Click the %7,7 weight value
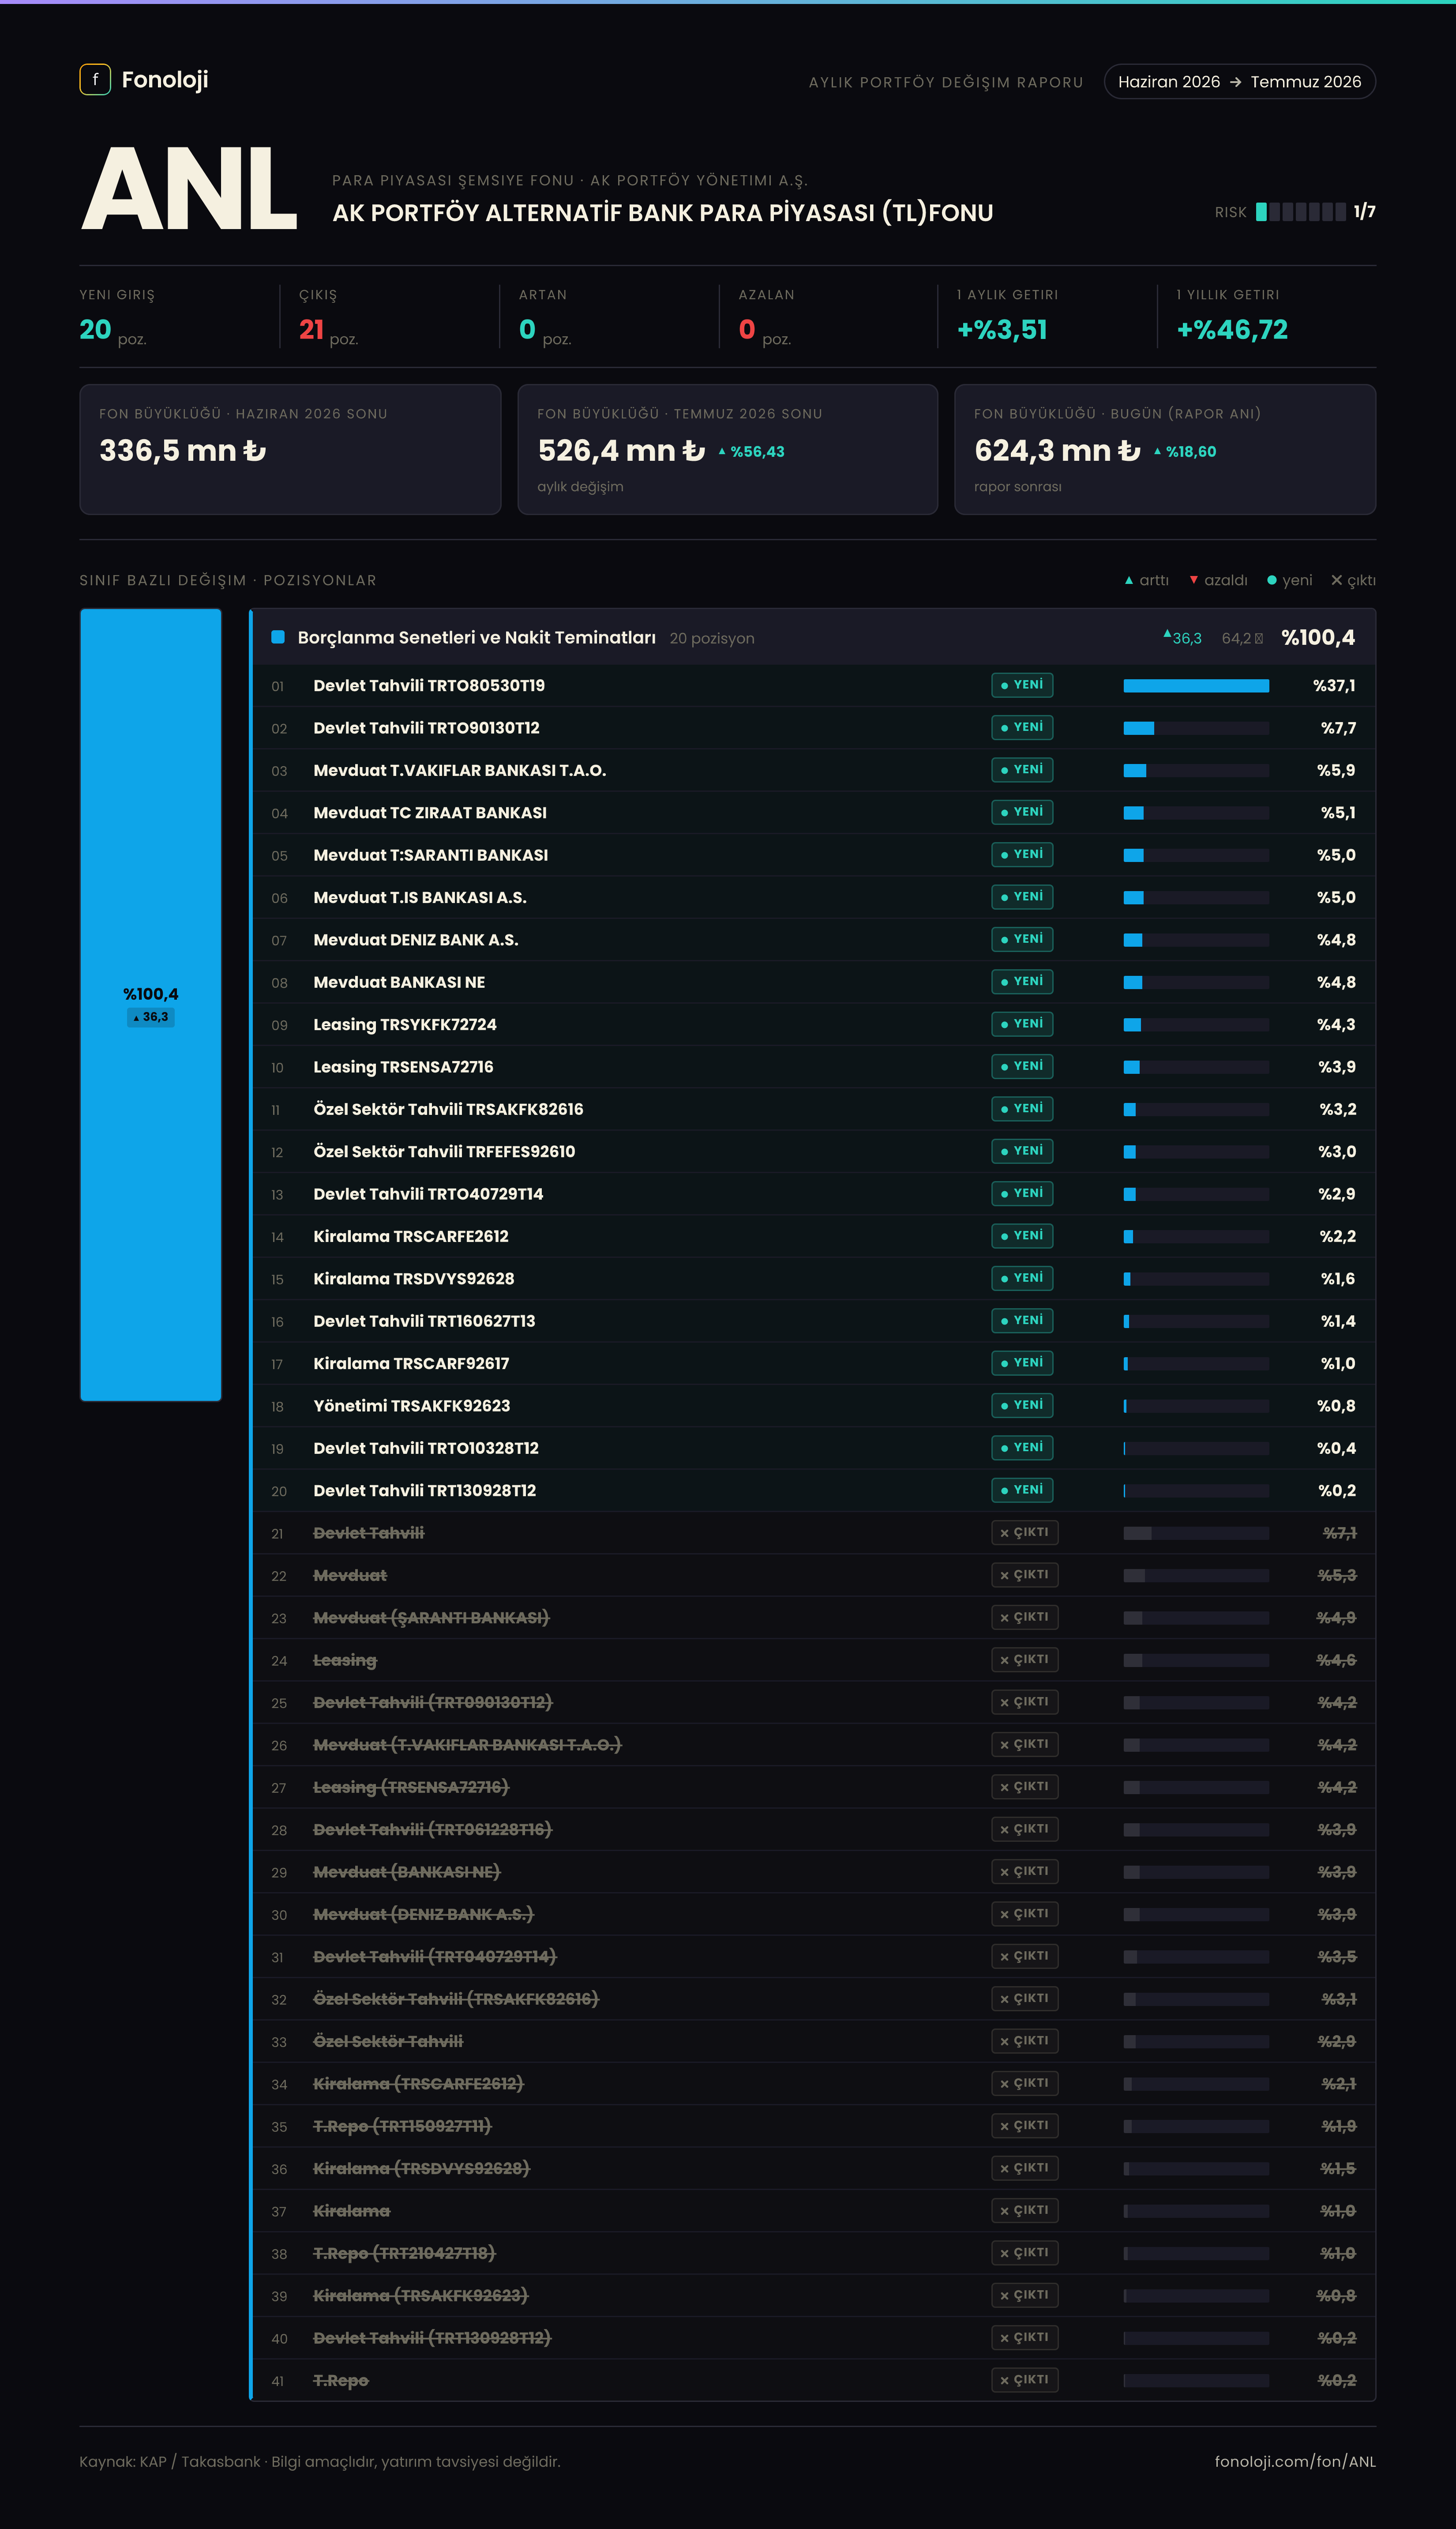Image resolution: width=1456 pixels, height=2529 pixels. click(1338, 728)
